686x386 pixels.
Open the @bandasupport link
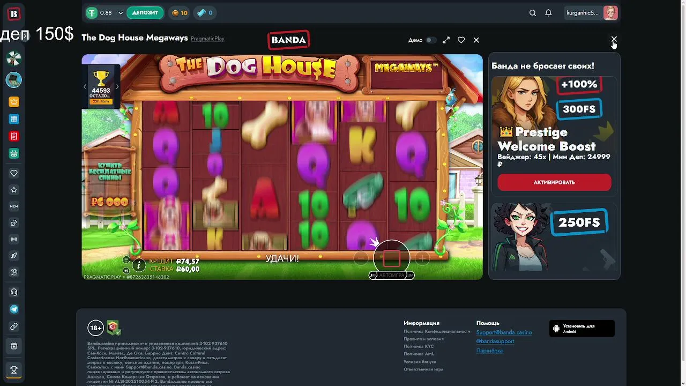(495, 342)
